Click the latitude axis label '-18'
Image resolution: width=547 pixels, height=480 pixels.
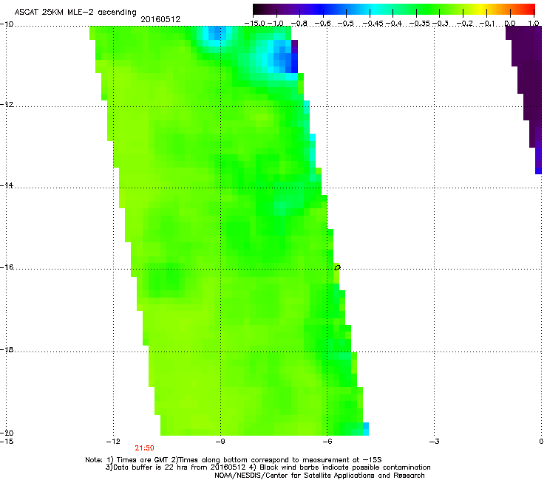pos(7,349)
